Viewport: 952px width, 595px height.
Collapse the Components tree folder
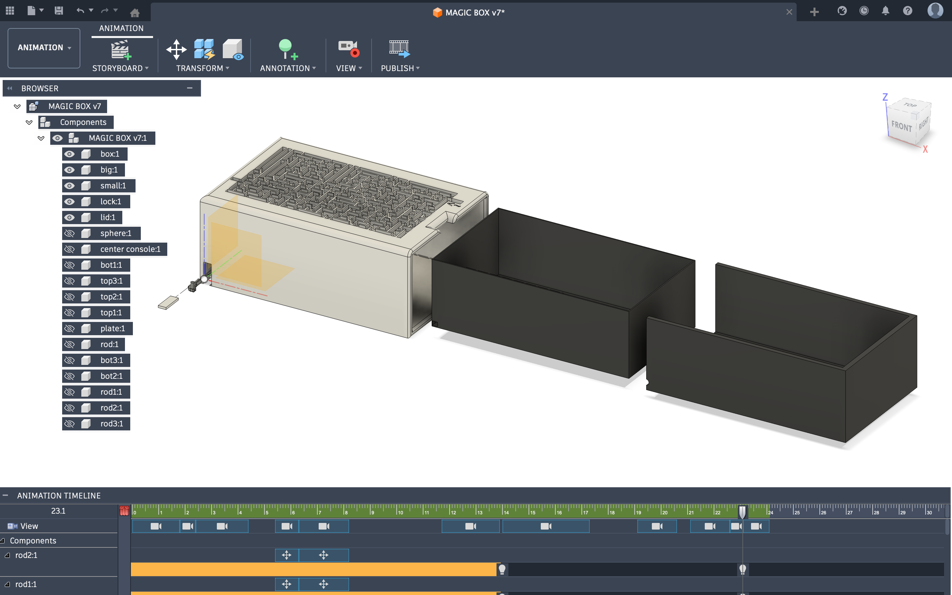29,122
